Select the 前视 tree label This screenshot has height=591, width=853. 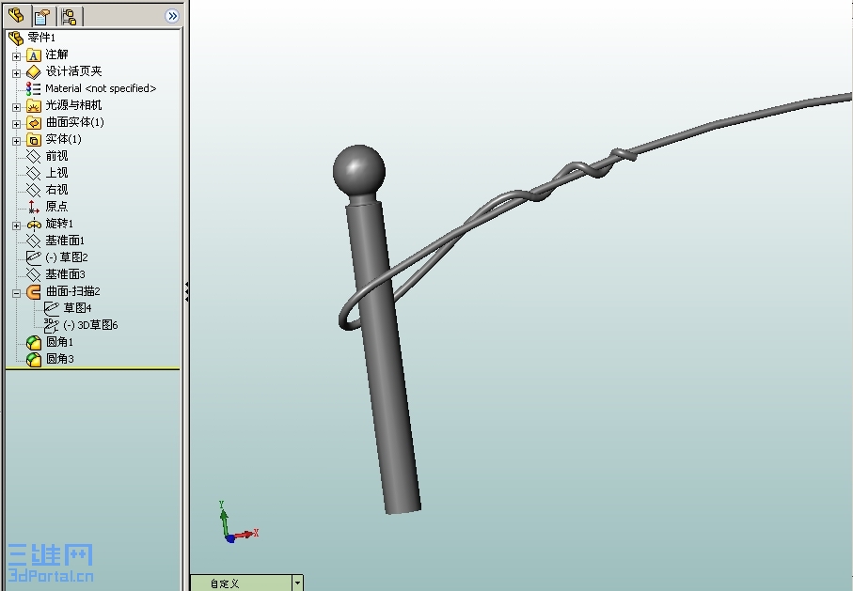point(56,157)
